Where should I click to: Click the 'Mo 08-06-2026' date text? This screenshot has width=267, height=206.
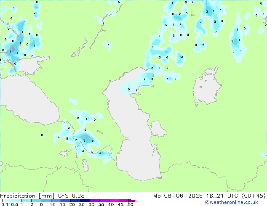coord(178,196)
